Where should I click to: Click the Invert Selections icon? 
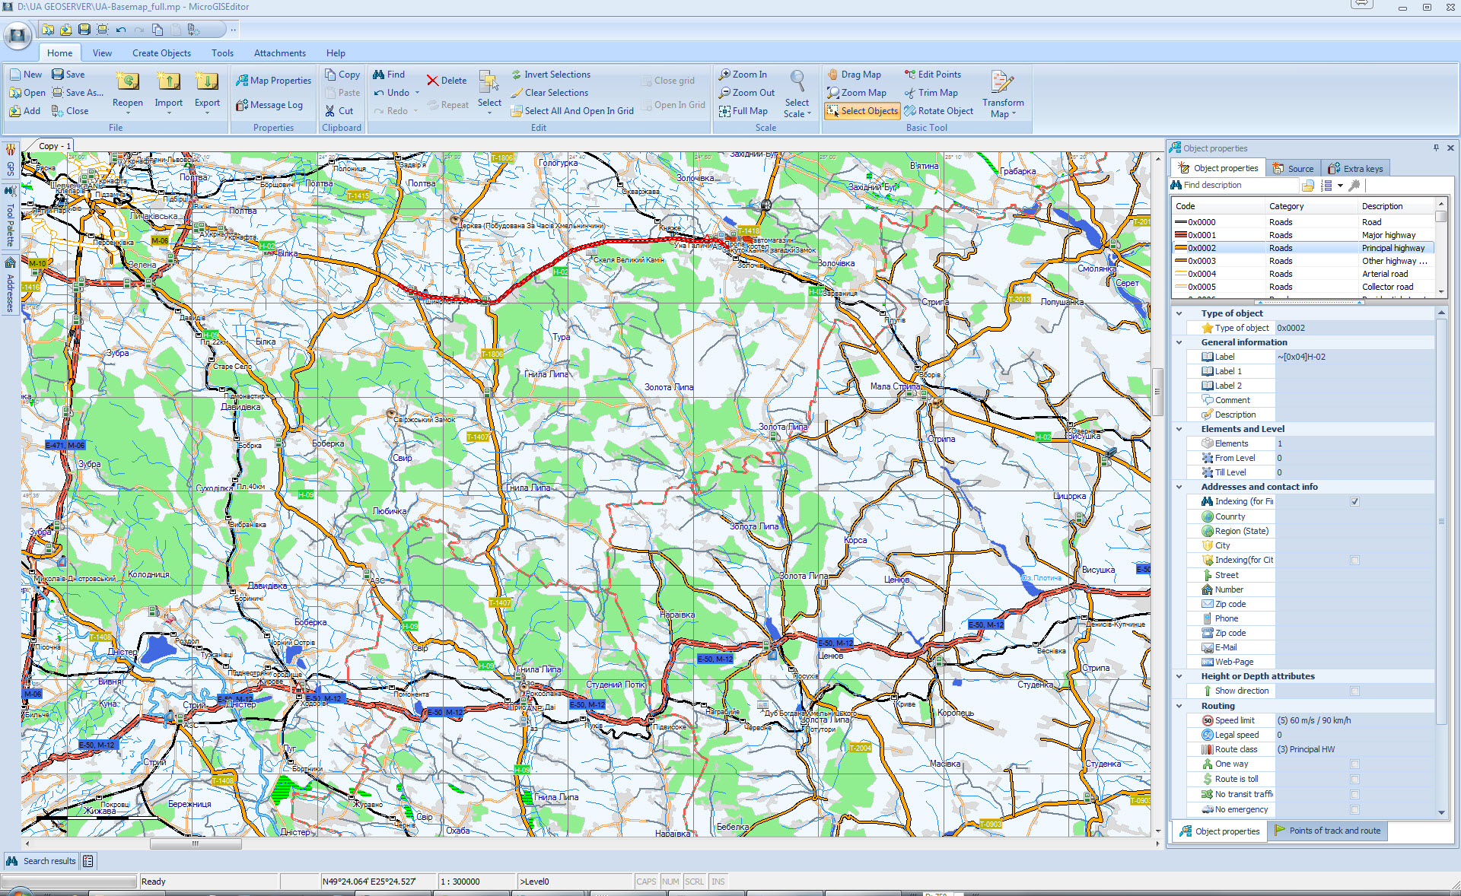coord(517,75)
